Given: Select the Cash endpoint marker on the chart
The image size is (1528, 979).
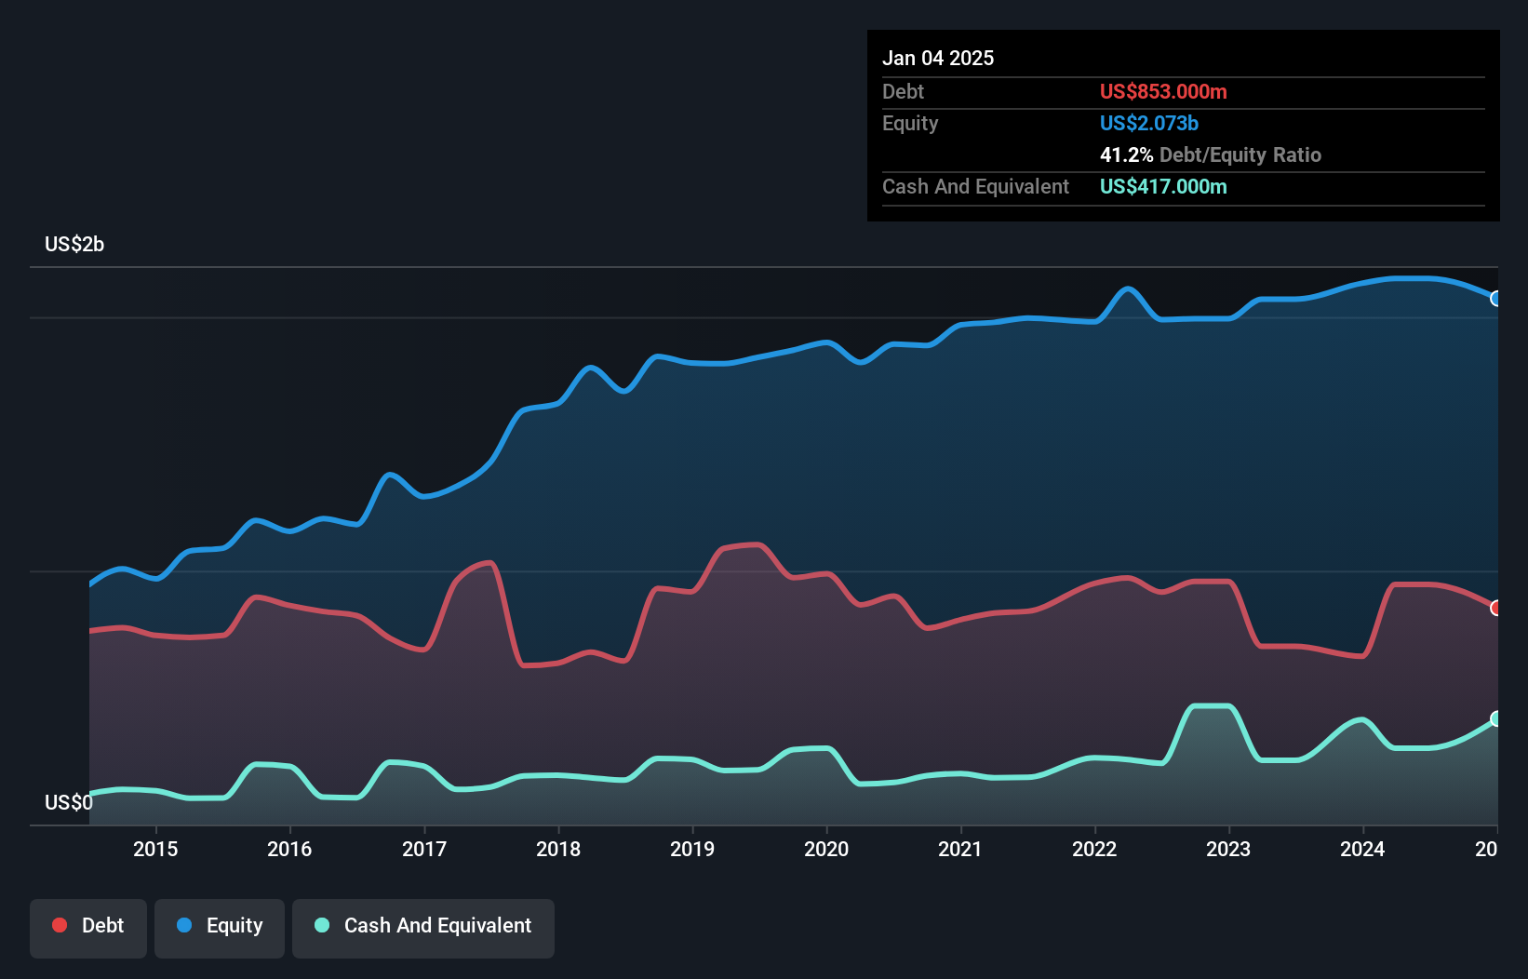Looking at the screenshot, I should 1494,718.
